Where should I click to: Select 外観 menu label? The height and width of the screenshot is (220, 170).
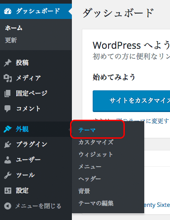pyautogui.click(x=22, y=129)
